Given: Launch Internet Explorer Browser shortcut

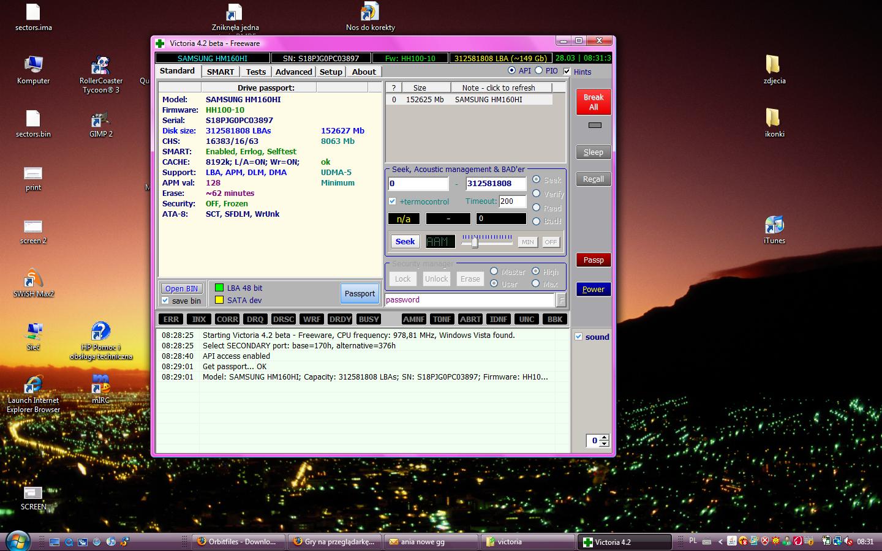Looking at the screenshot, I should [x=33, y=394].
